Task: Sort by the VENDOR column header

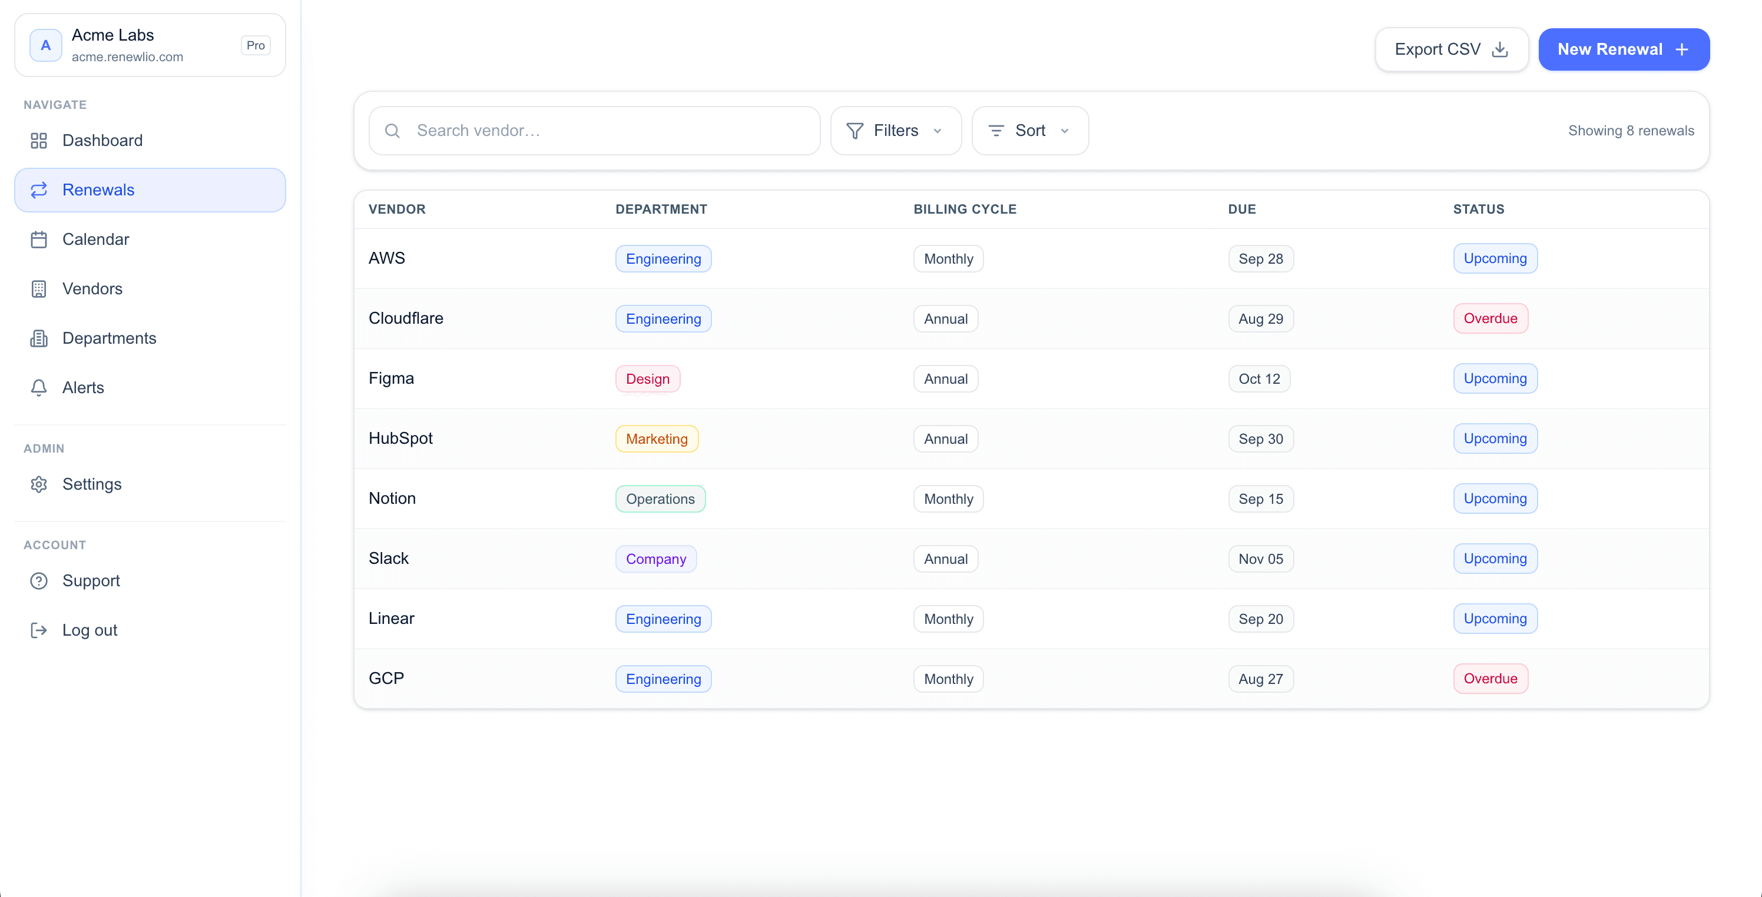Action: click(397, 209)
